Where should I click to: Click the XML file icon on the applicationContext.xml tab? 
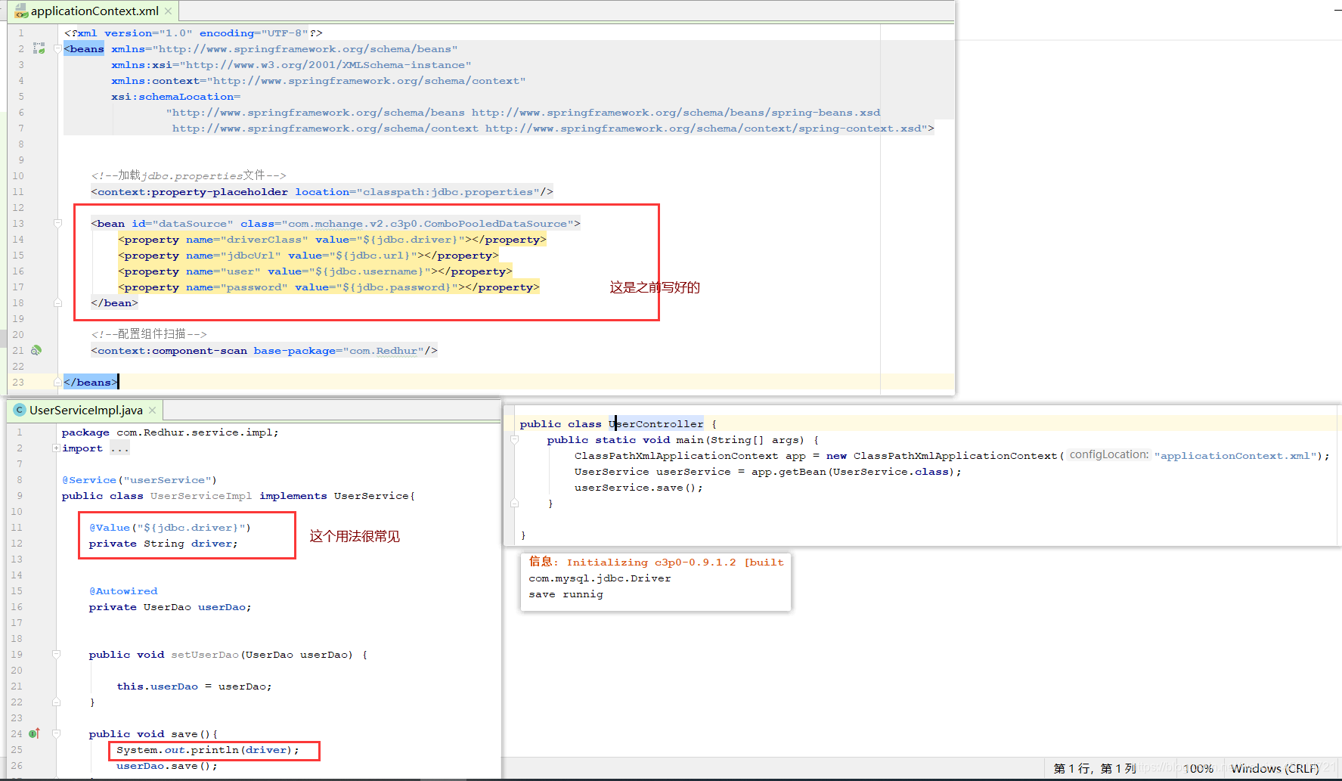[x=21, y=11]
